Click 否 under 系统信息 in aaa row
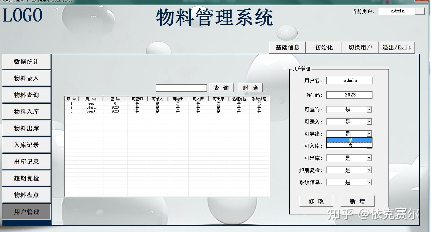431x232 pixels. click(x=259, y=103)
